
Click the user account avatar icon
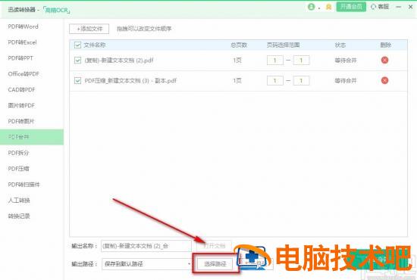(311, 7)
